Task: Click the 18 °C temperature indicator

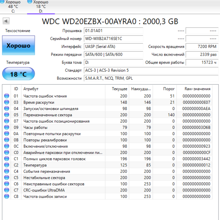Action: [18, 74]
